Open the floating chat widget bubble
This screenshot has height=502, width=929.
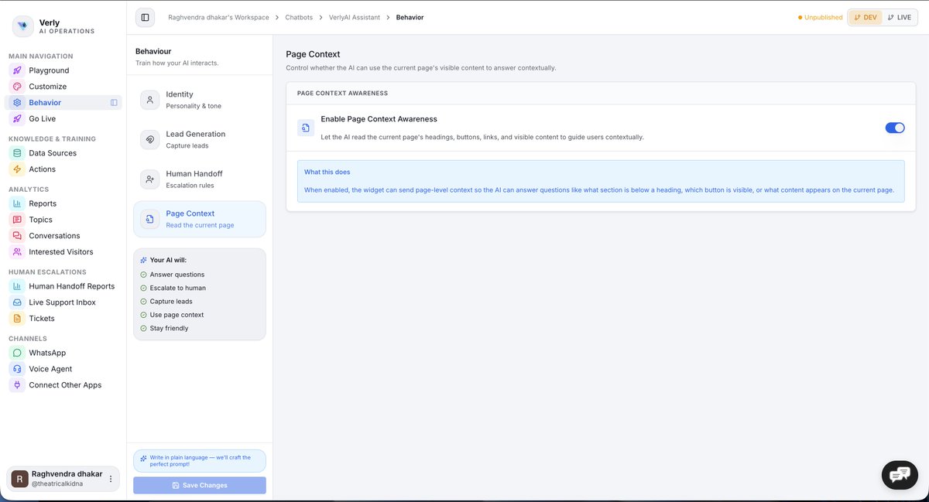(900, 474)
